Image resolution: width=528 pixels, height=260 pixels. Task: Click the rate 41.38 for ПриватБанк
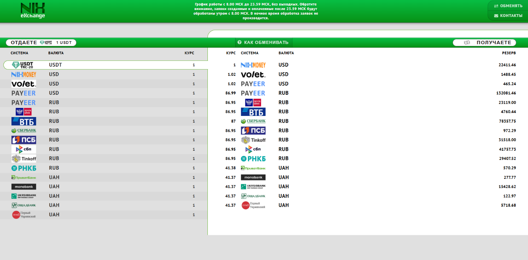[231, 168]
